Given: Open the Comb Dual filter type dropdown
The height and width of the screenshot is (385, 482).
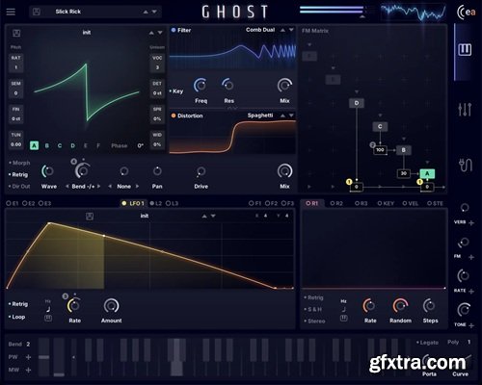Looking at the screenshot, I should tap(291, 30).
